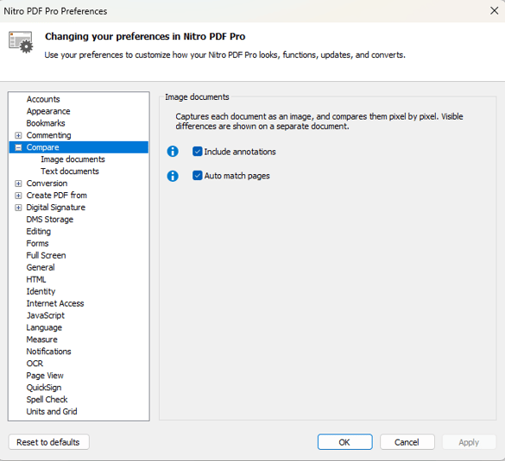Screen dimensions: 505x461
Task: Open DMS Storage preferences
Action: tap(50, 219)
